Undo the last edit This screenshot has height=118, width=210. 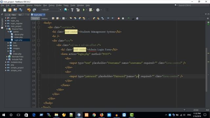point(29,10)
